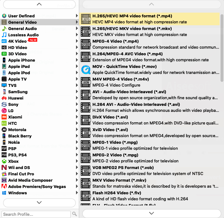This screenshot has height=218, width=224.
Task: Click the Search Profile input field
Action: click(36, 214)
